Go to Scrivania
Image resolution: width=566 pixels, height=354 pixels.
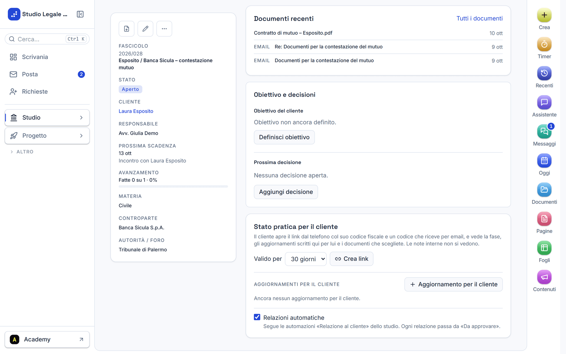pyautogui.click(x=47, y=57)
